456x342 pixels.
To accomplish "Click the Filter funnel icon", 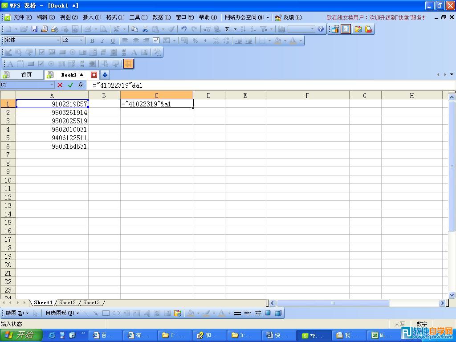I will click(x=264, y=29).
